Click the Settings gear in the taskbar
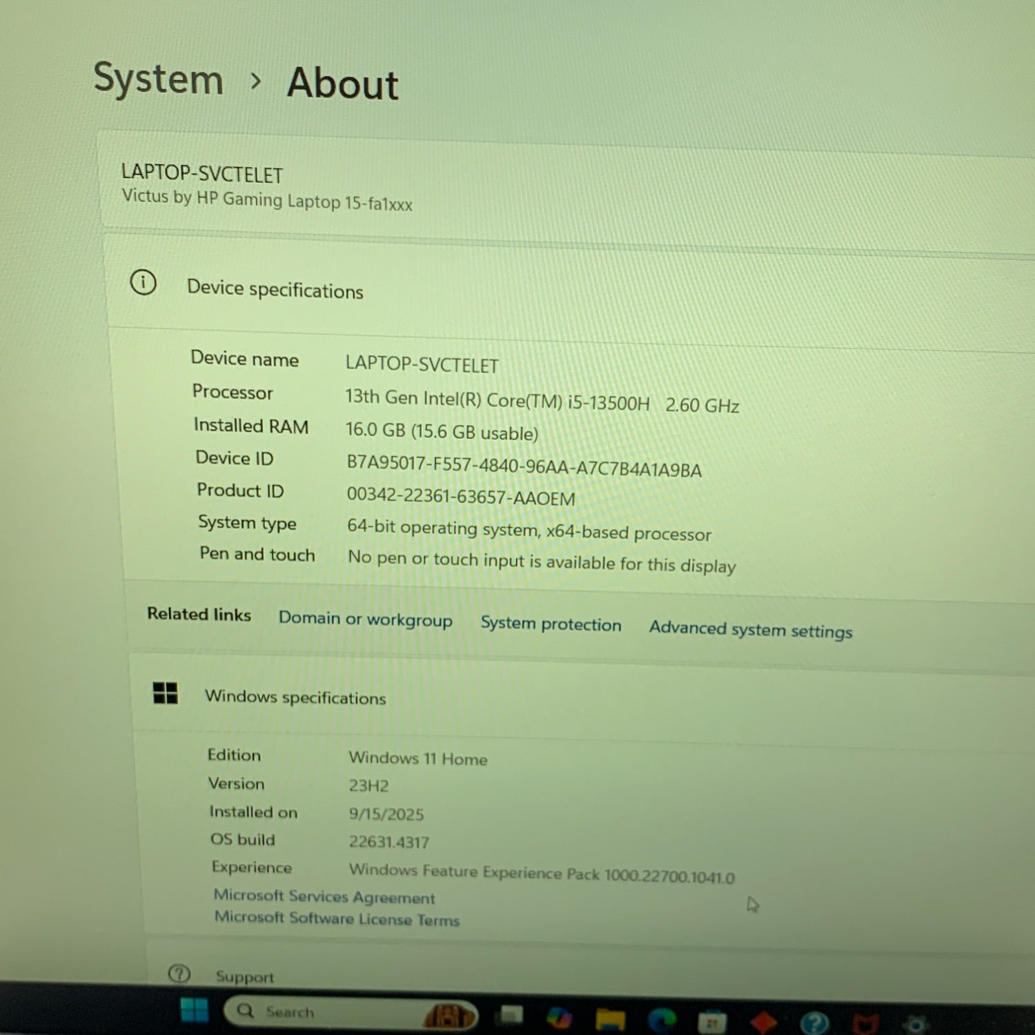 (x=916, y=1023)
